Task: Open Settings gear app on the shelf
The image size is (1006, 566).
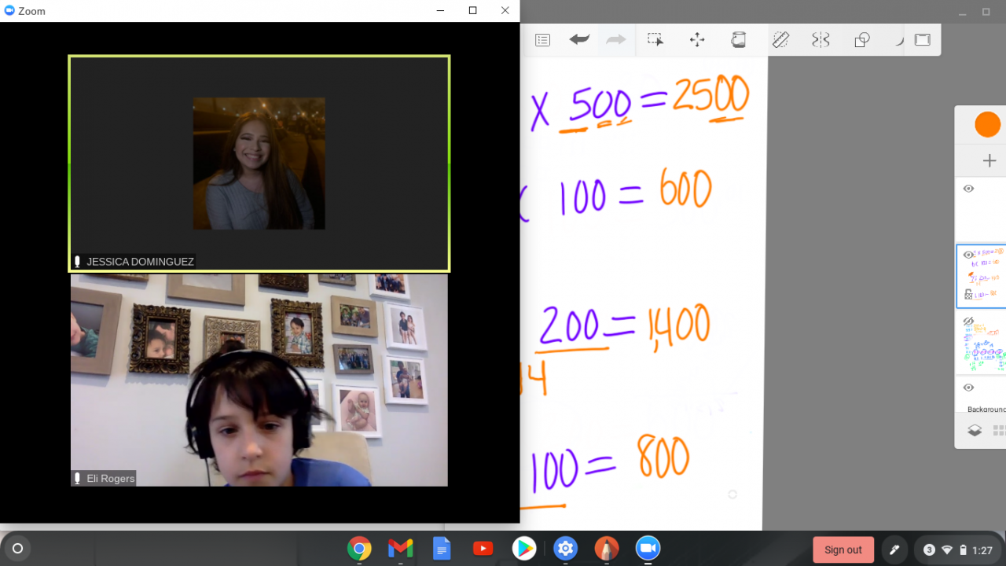Action: (x=566, y=549)
